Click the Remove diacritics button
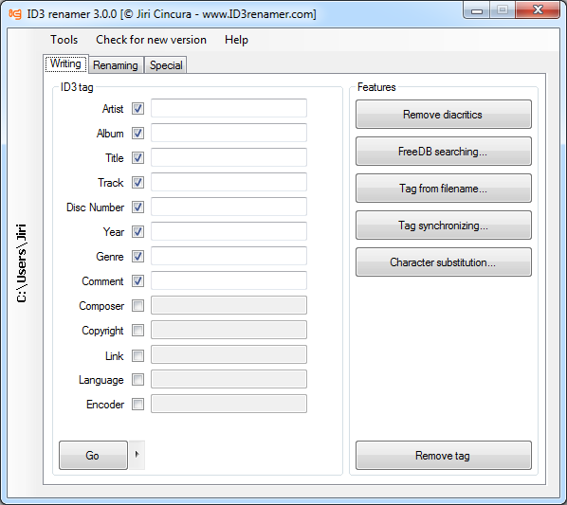This screenshot has width=567, height=505. tap(444, 115)
